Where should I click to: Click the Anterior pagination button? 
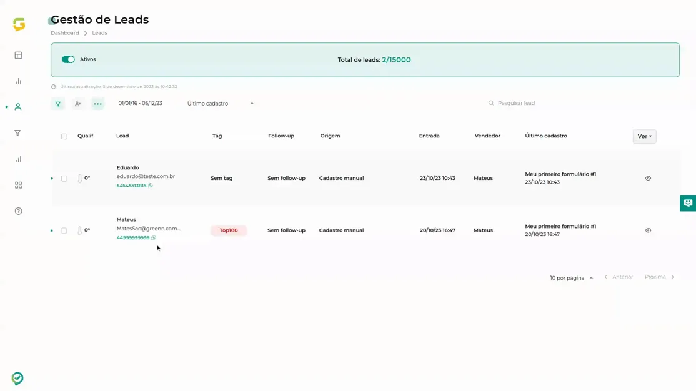click(619, 277)
